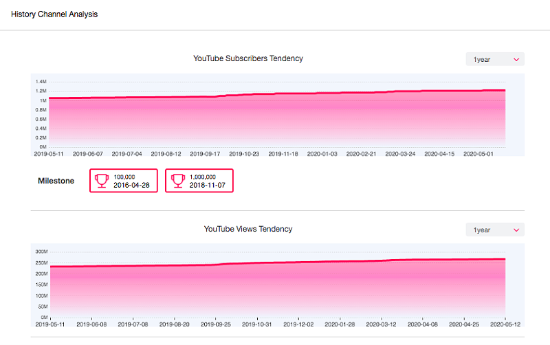550x345 pixels.
Task: Click the Milestone label
Action: tap(56, 181)
